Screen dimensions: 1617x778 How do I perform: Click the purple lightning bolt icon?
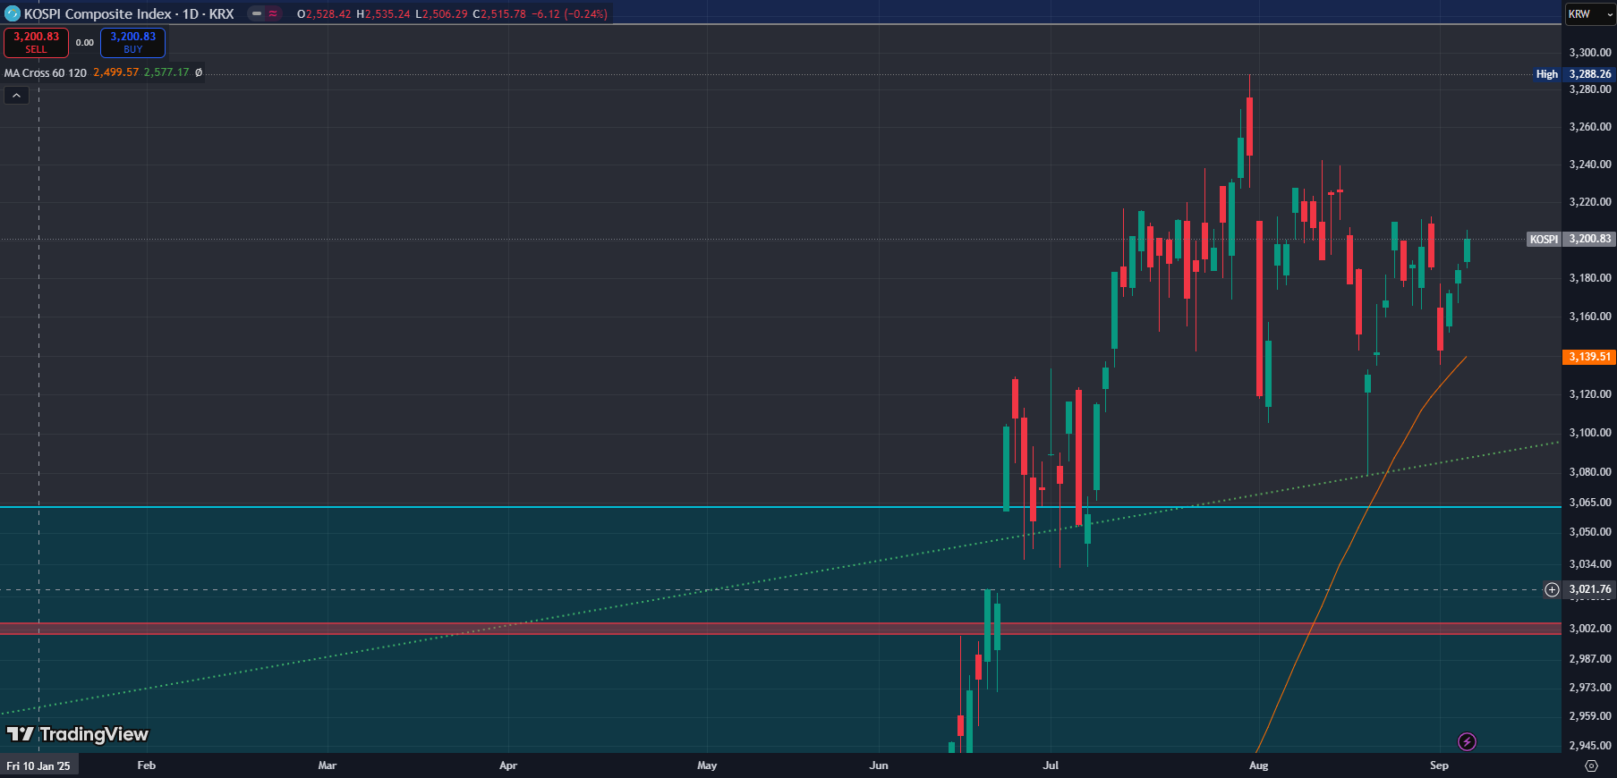(1467, 741)
